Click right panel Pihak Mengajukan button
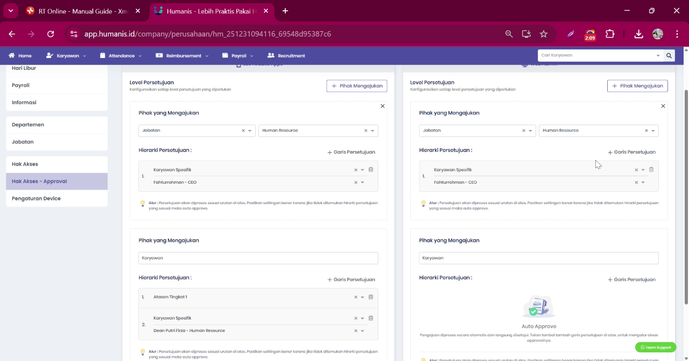Screen dimensions: 689x361 click(x=637, y=86)
